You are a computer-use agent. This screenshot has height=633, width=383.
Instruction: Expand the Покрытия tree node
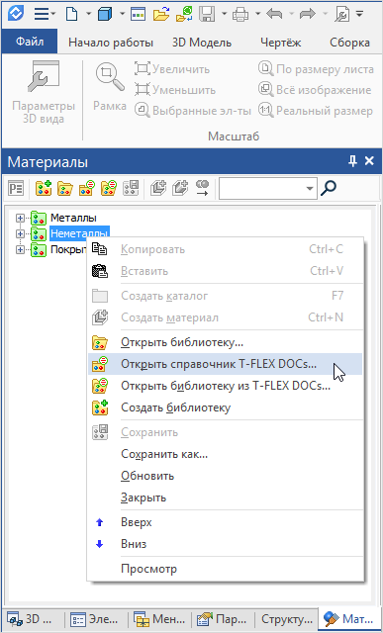coord(20,250)
